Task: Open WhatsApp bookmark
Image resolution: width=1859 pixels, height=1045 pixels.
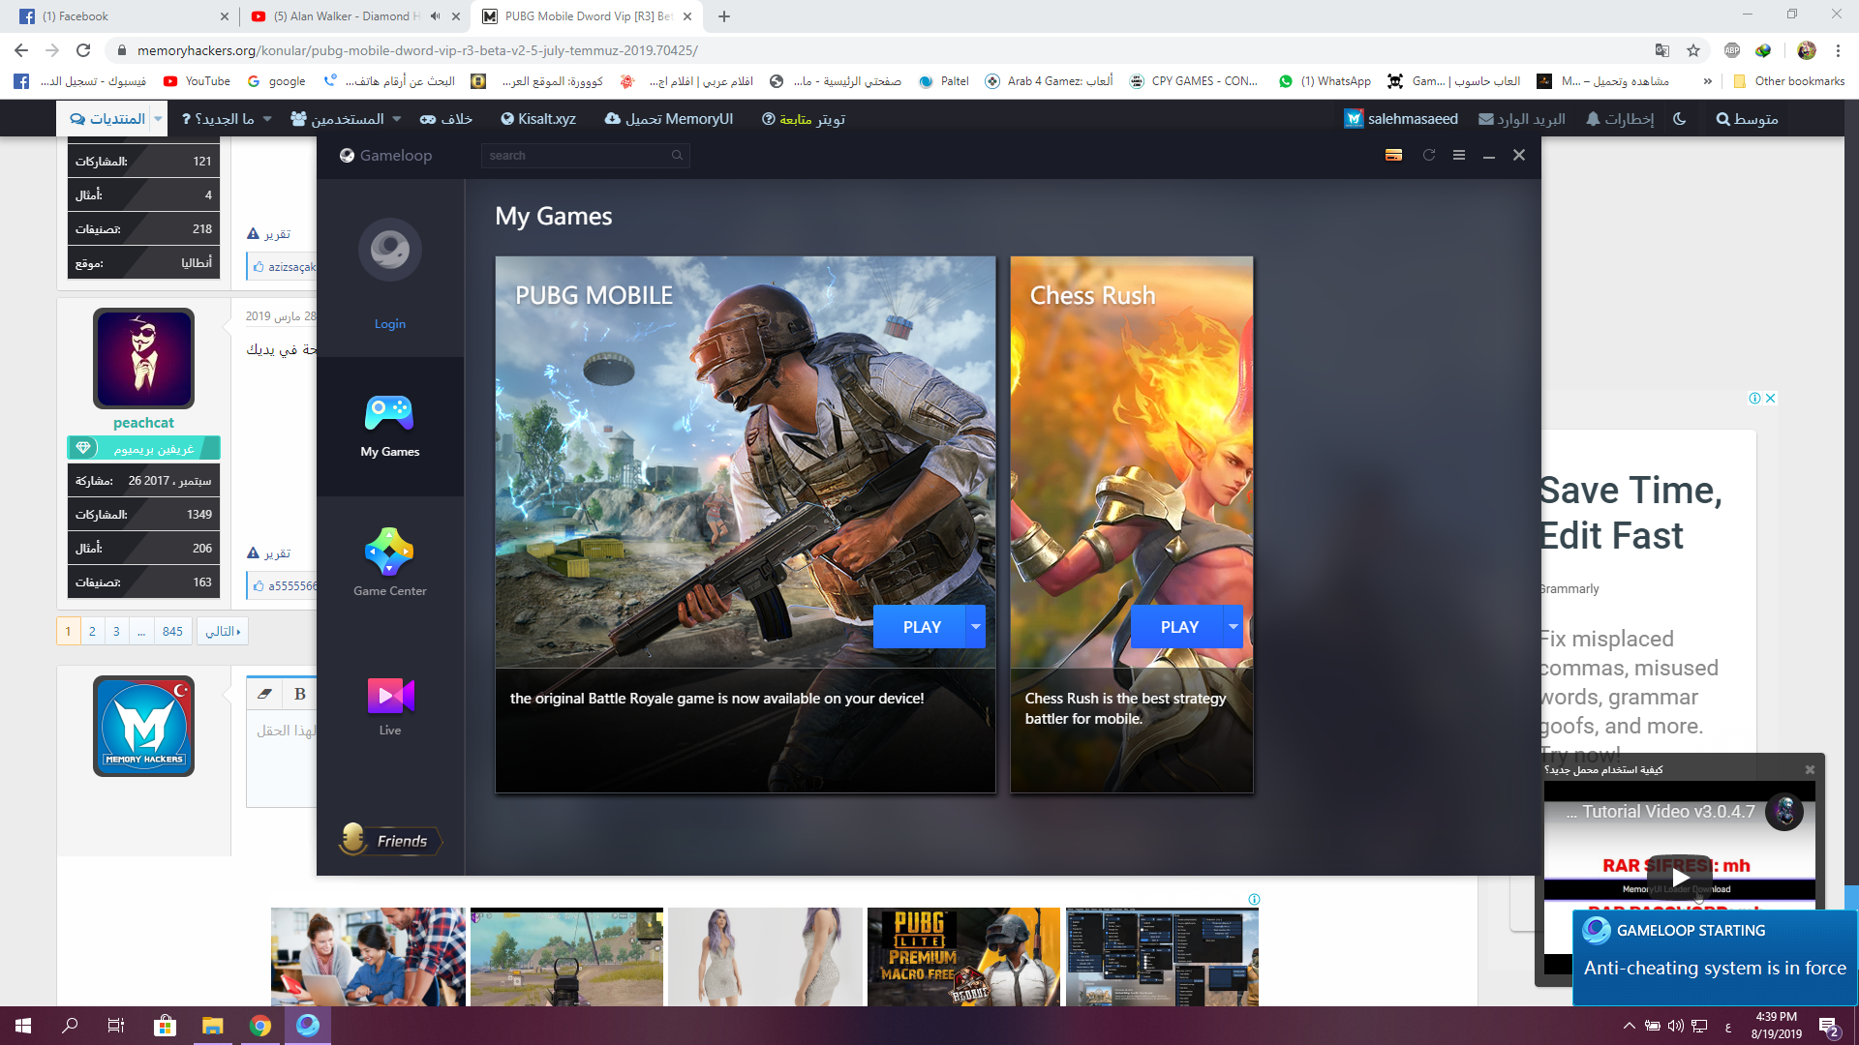Action: click(x=1325, y=81)
